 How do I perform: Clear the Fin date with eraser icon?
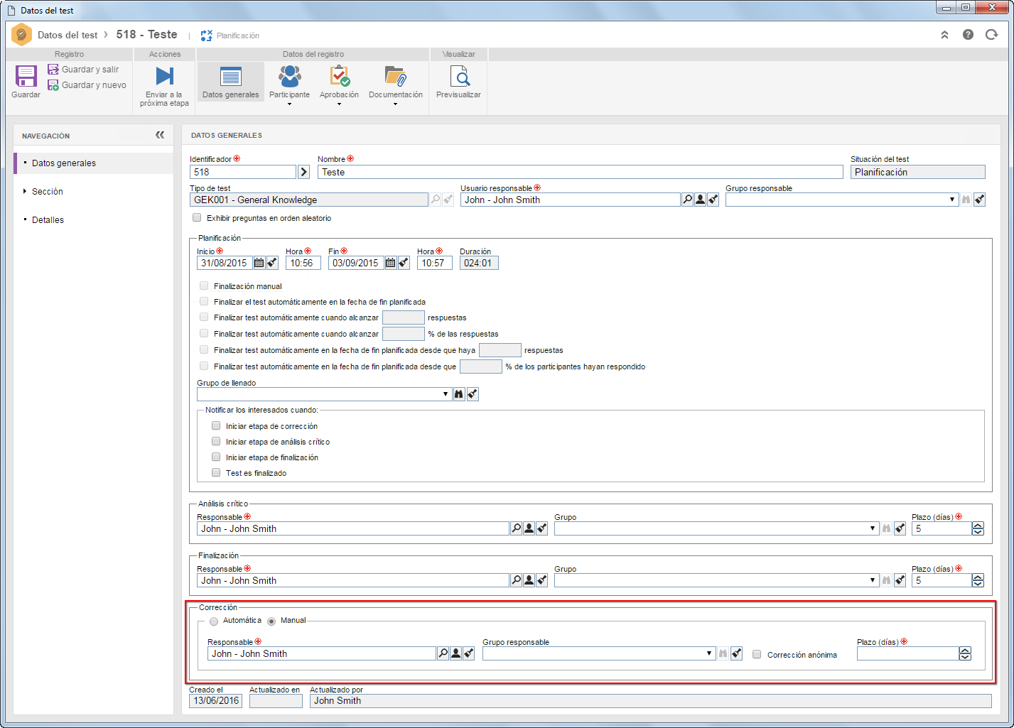coord(404,263)
